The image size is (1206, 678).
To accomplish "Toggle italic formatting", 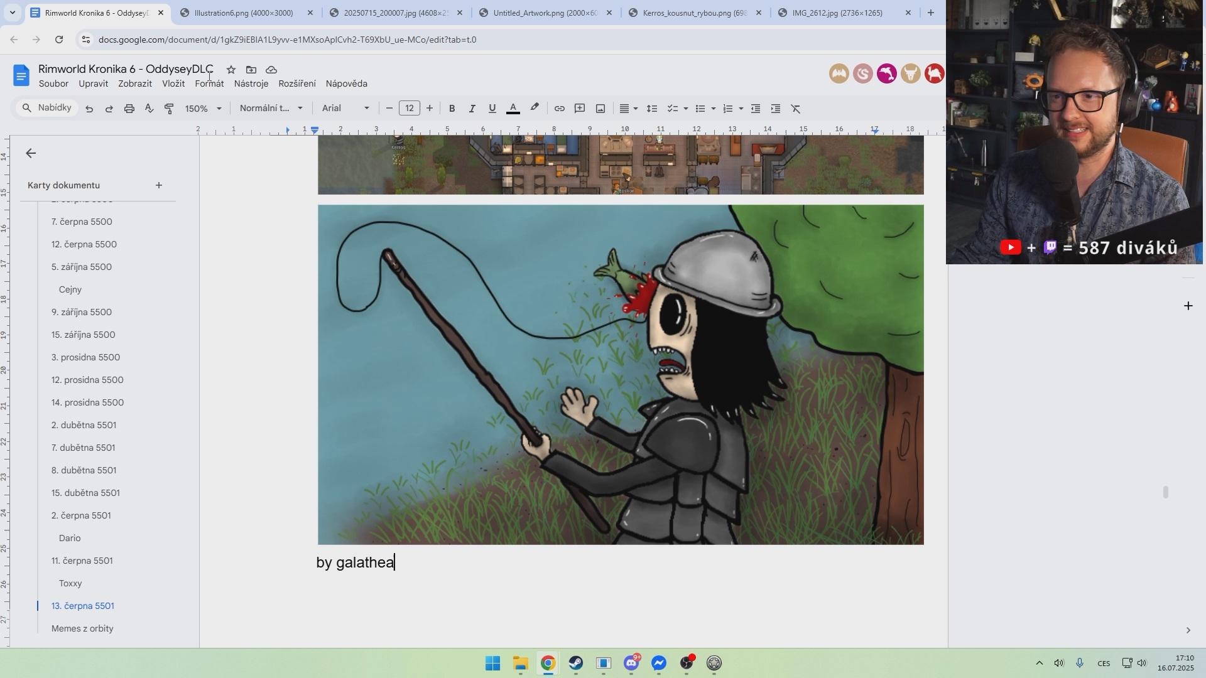I will (472, 109).
